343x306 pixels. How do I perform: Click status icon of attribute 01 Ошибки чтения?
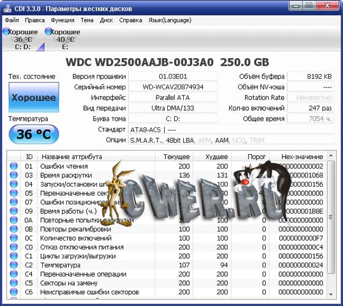13,166
